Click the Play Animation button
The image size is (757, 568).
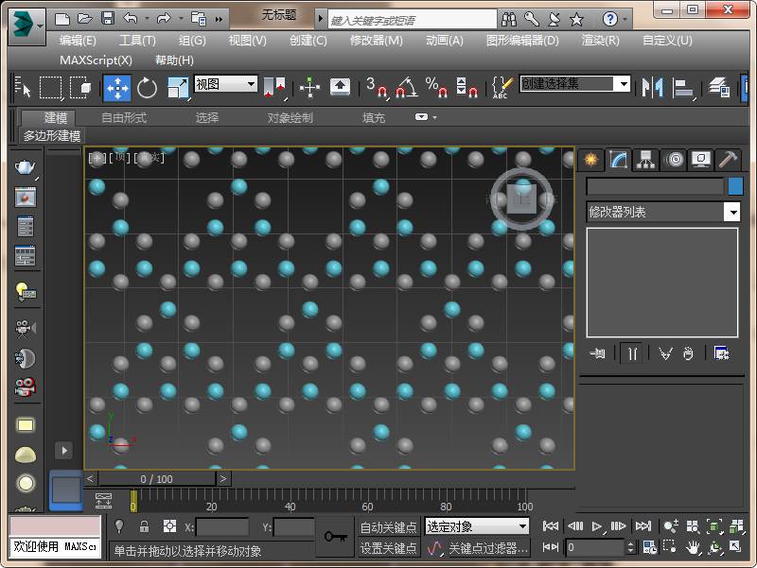click(x=596, y=526)
